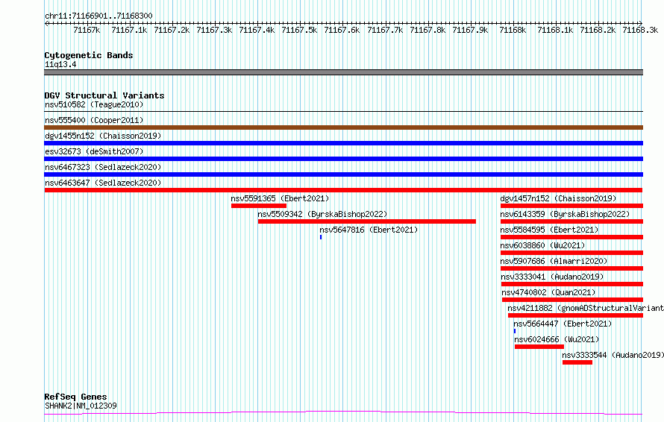
Task: Click nsv6143359 (ByrskaBishop2022) label
Action: (x=565, y=214)
